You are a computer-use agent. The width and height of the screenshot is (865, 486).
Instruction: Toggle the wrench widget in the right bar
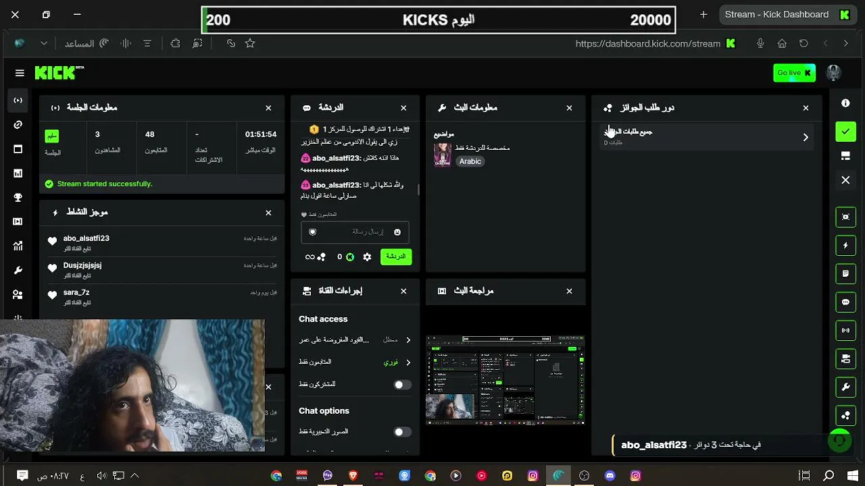(x=845, y=387)
